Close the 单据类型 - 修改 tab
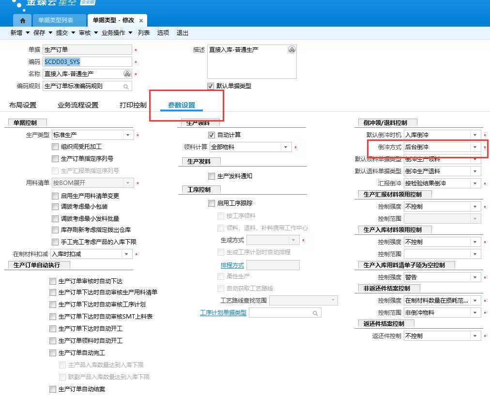 click(141, 21)
